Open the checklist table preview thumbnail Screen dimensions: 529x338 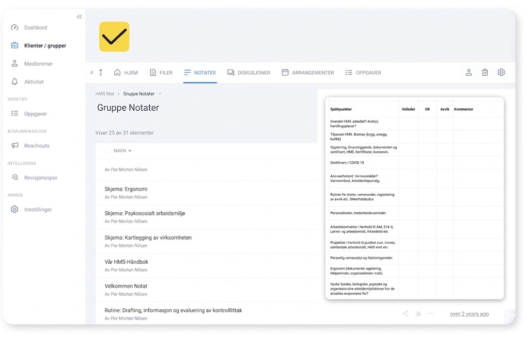(415, 198)
